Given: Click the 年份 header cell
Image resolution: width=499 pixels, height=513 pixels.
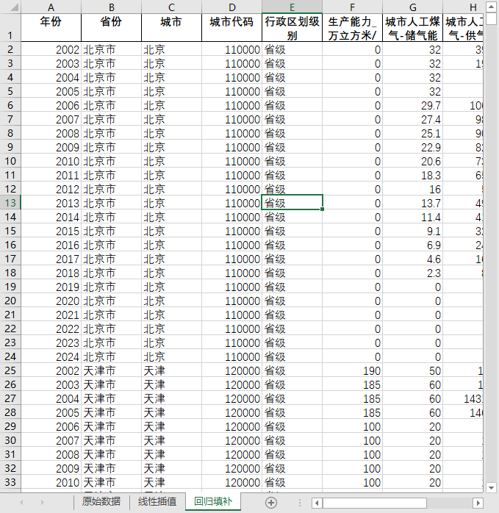Looking at the screenshot, I should [51, 27].
